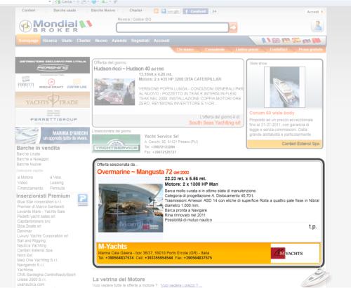The image size is (351, 288).
Task: Open the Aziende navigation tab
Action: pyautogui.click(x=119, y=41)
